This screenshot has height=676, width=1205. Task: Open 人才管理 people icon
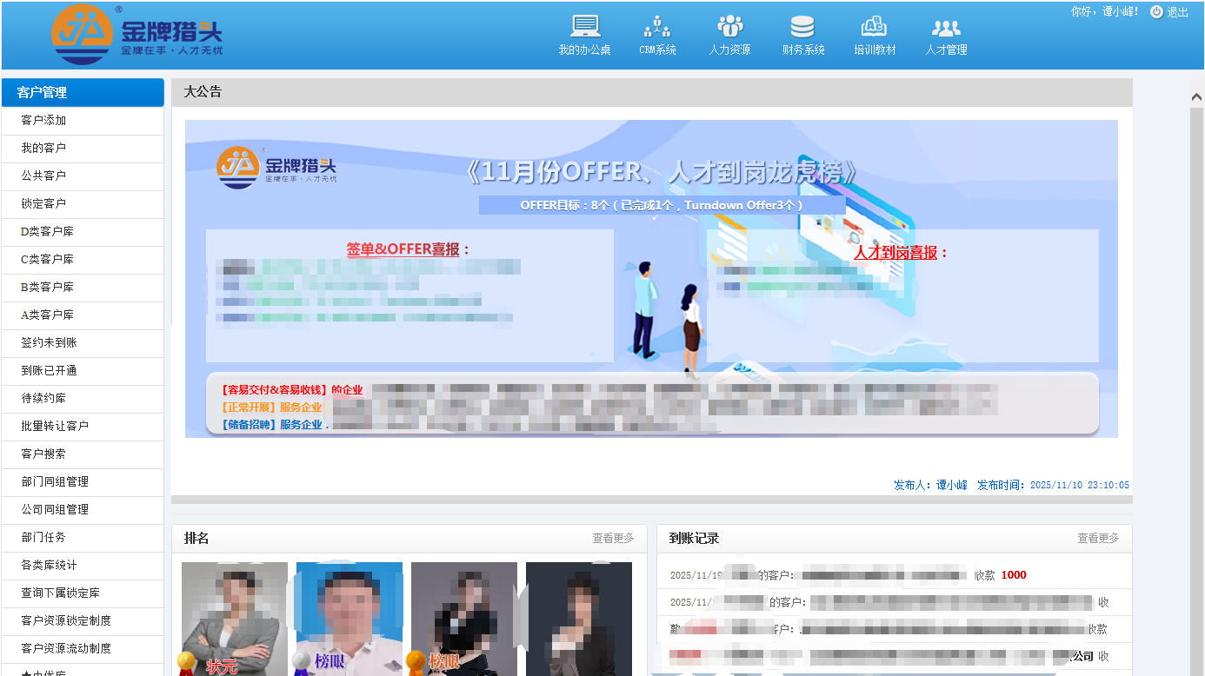tap(946, 27)
